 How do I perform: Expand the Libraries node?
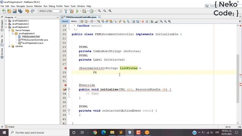[x=9, y=46]
